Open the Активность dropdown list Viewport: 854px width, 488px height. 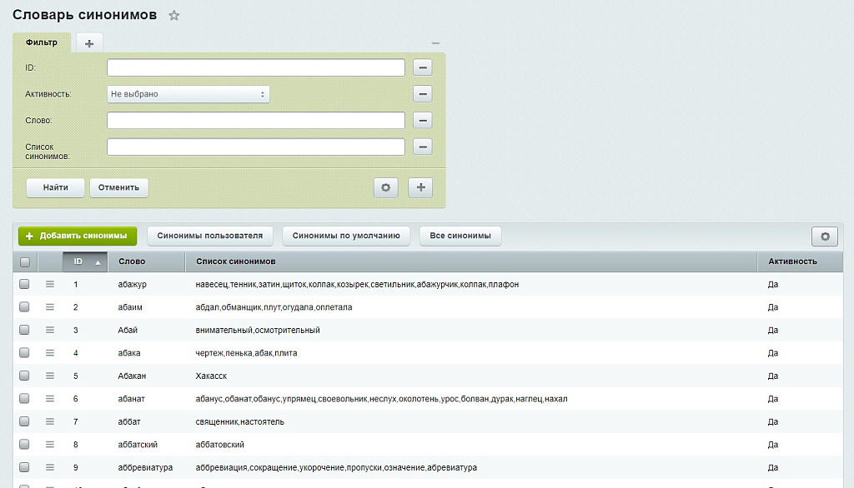coord(188,94)
